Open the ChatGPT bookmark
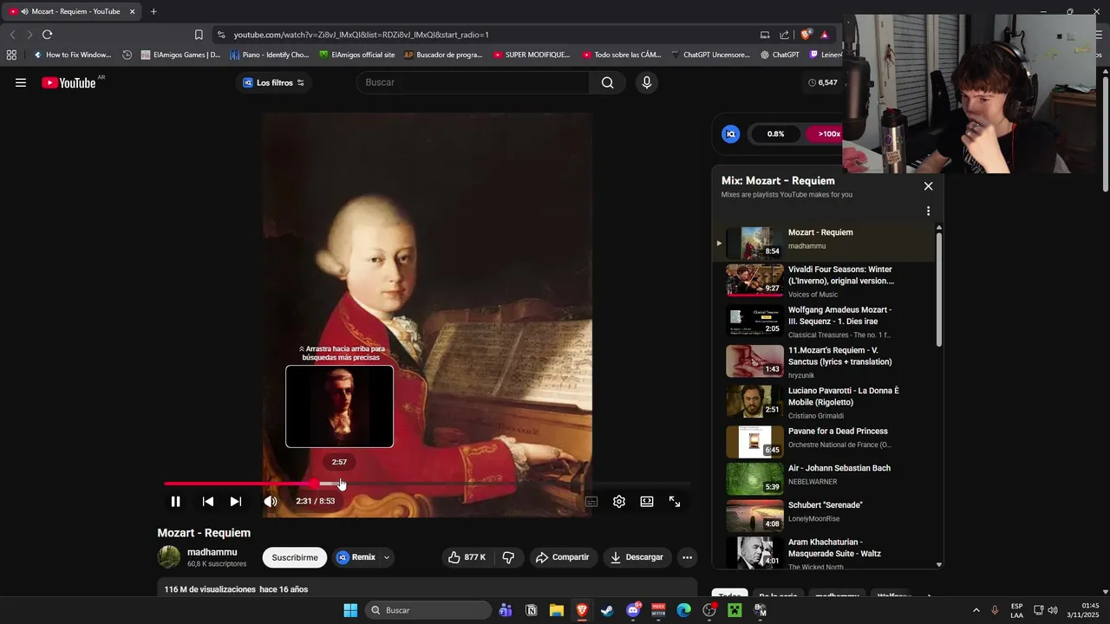 point(780,55)
